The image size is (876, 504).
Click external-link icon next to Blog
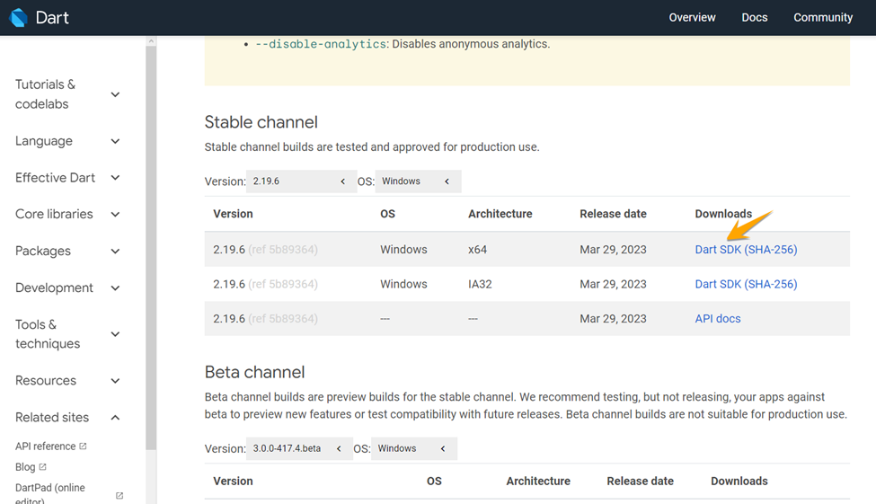(42, 467)
